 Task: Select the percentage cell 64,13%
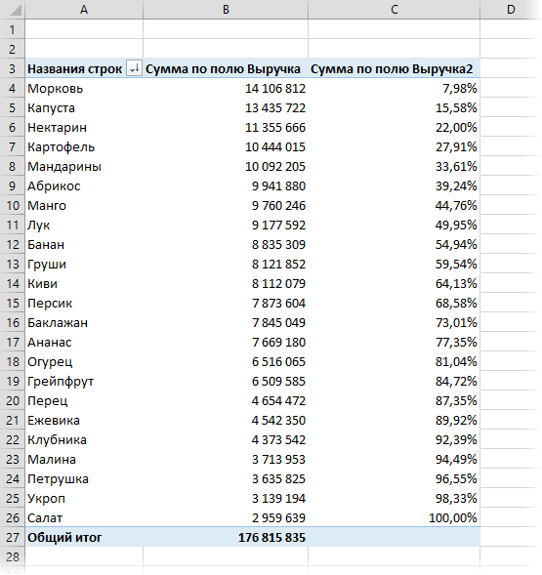coord(395,283)
